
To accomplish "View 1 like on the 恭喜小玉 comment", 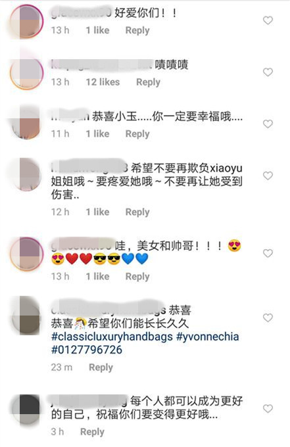I will [98, 133].
